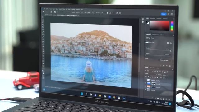The width and height of the screenshot is (199, 112).
Task: Open the brush blending Mode dropdown
Action: [65, 12]
